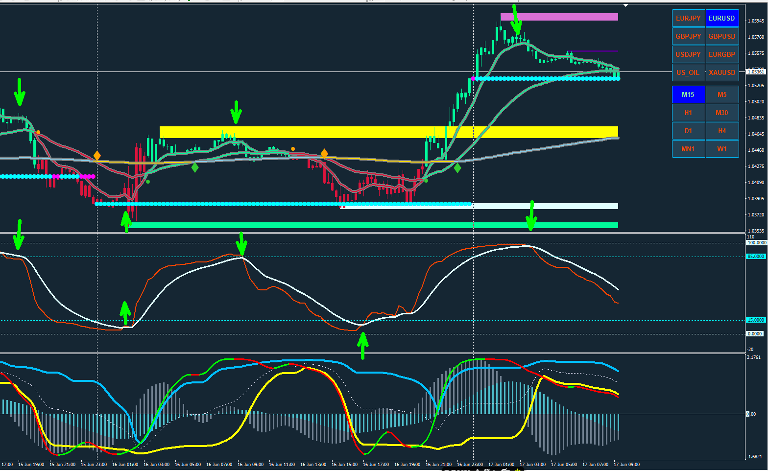Click the 16 Jun 03:00 time label
Image resolution: width=768 pixels, height=471 pixels.
(156, 465)
